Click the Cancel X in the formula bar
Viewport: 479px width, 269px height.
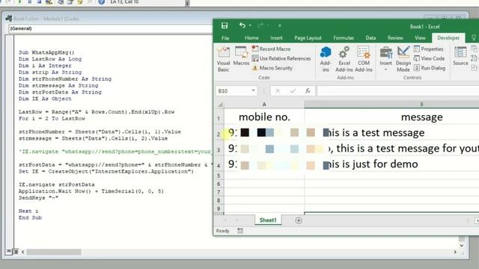pyautogui.click(x=278, y=91)
